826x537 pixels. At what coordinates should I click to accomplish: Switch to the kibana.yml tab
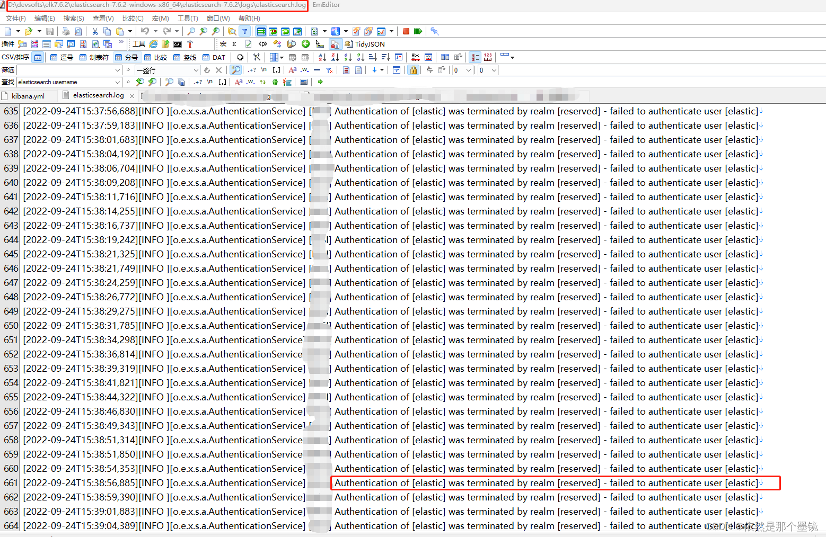[28, 96]
